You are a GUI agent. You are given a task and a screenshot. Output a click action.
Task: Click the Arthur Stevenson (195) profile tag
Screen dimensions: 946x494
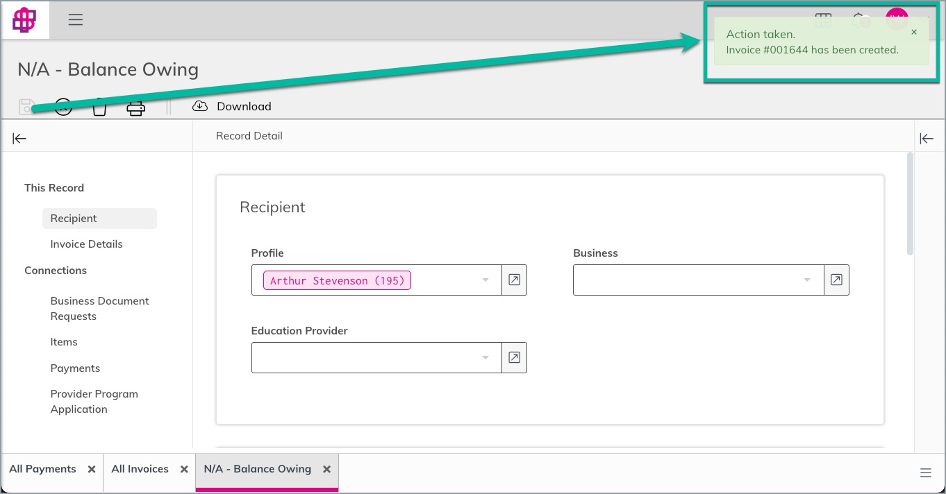(337, 280)
